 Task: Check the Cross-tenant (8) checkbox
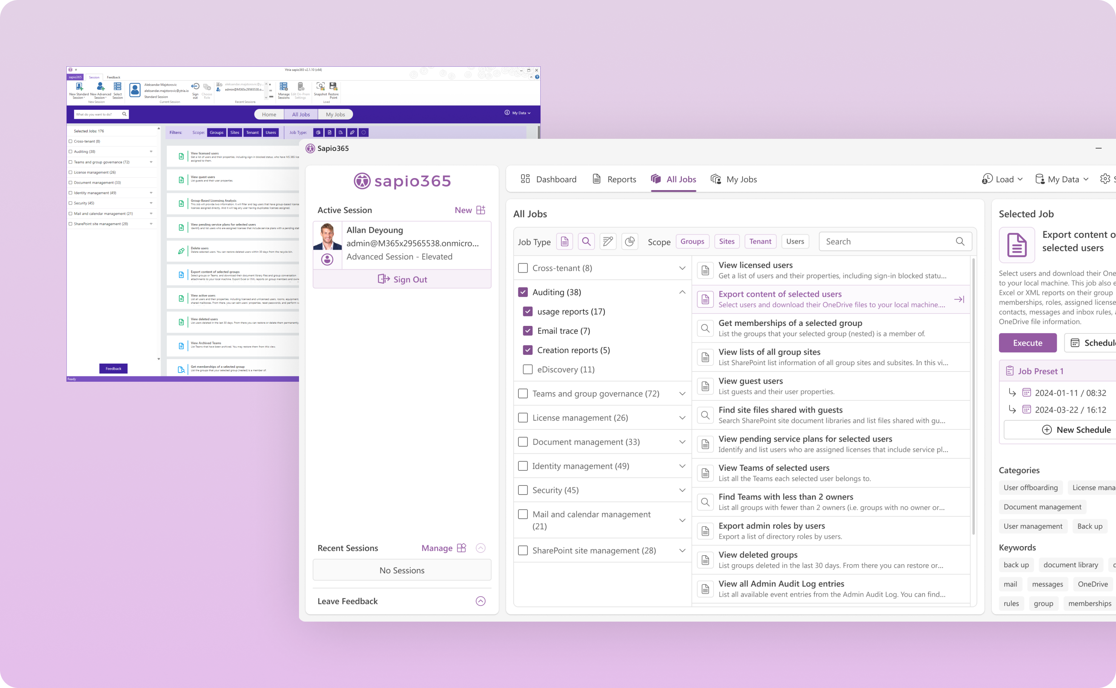(523, 268)
